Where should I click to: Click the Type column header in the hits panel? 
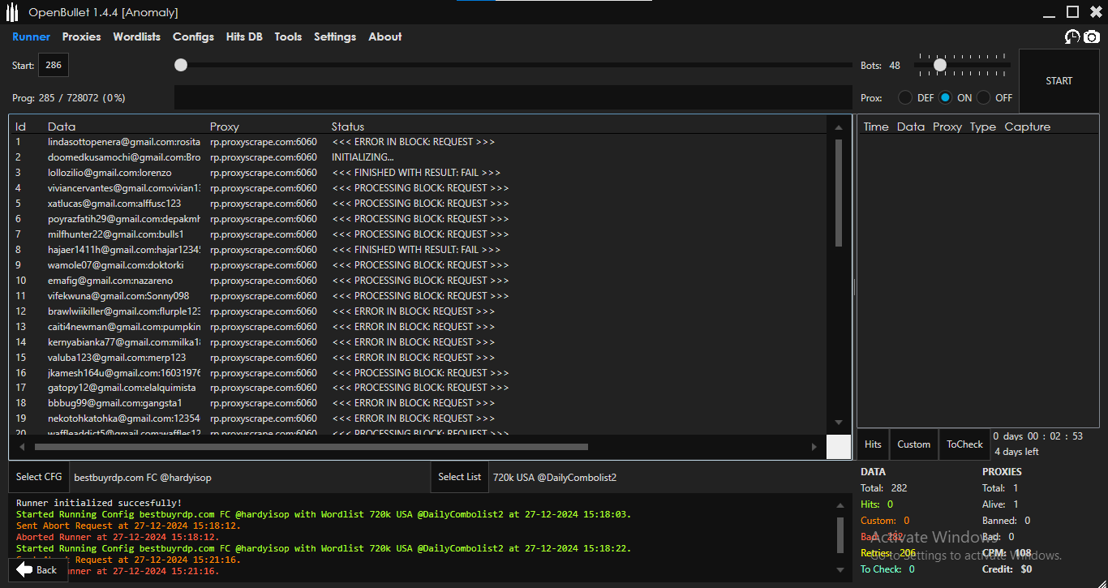pos(983,127)
